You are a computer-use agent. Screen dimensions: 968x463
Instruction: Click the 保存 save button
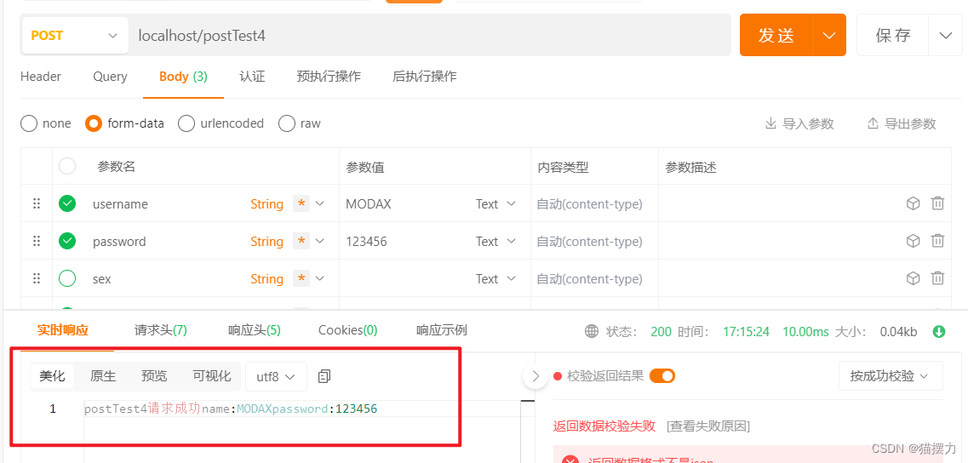pyautogui.click(x=893, y=35)
